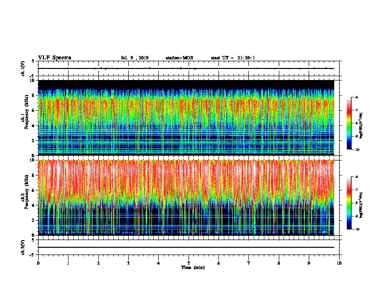Screen dimensions: 382x295
Task: Click the ch.1 voltage waveform trace
Action: (186, 68)
